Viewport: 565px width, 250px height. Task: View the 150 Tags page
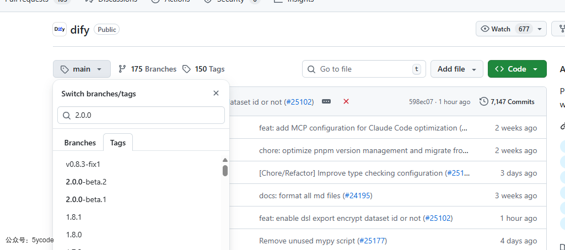203,69
